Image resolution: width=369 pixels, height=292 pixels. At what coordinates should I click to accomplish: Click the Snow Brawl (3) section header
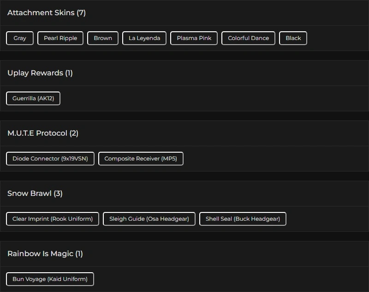click(x=35, y=194)
